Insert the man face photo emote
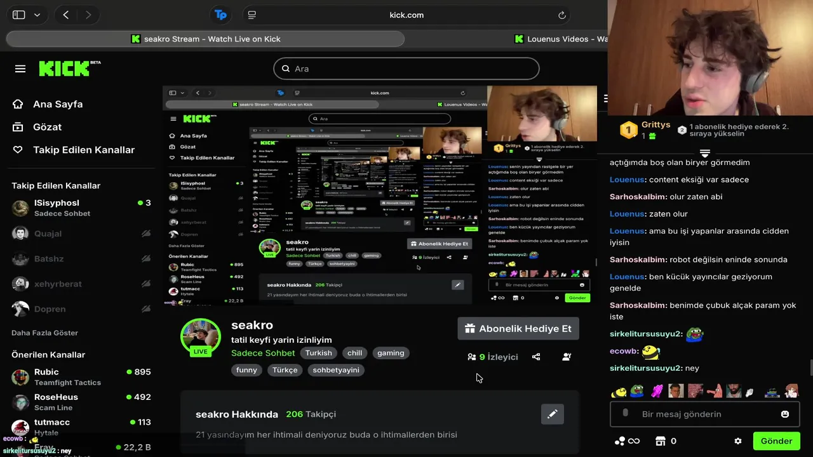 676,391
